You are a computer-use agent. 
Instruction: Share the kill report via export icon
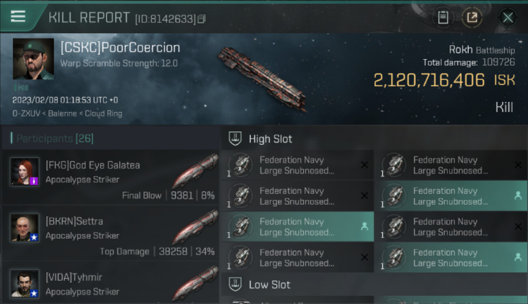click(472, 17)
